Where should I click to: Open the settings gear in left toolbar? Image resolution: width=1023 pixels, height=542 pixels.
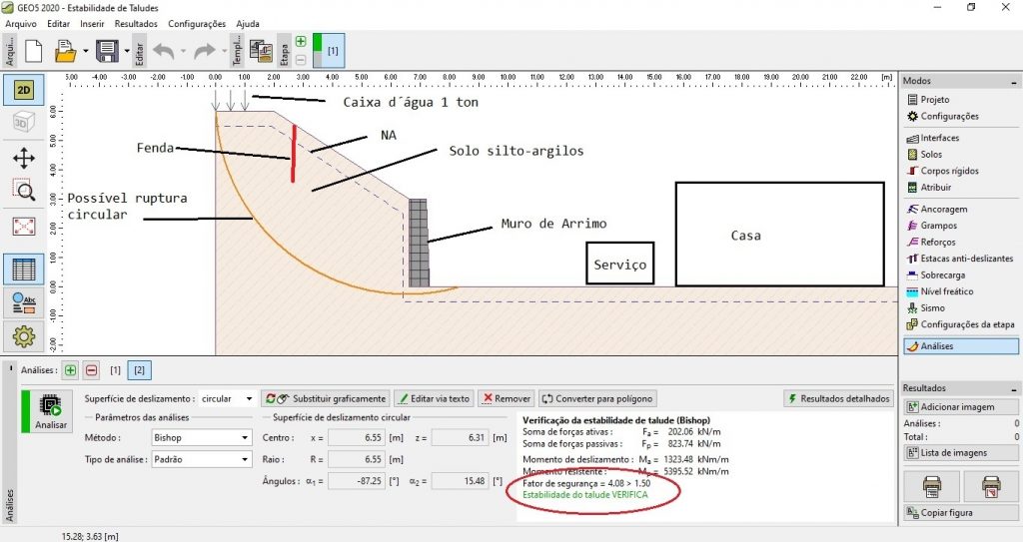coord(24,336)
